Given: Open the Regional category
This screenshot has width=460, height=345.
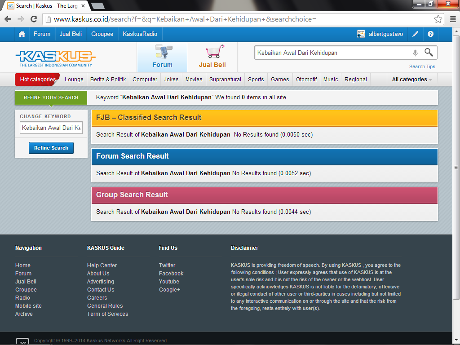Looking at the screenshot, I should click(356, 80).
